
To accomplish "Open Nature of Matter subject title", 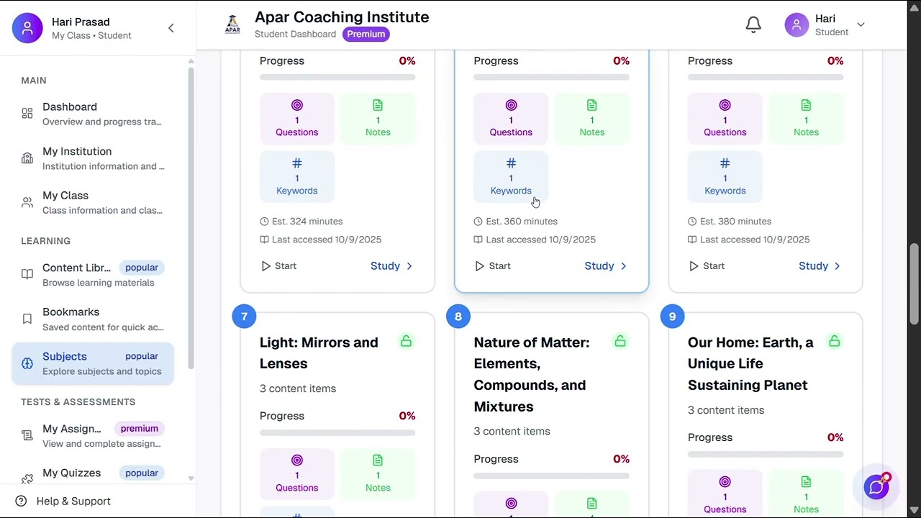I will pyautogui.click(x=531, y=374).
